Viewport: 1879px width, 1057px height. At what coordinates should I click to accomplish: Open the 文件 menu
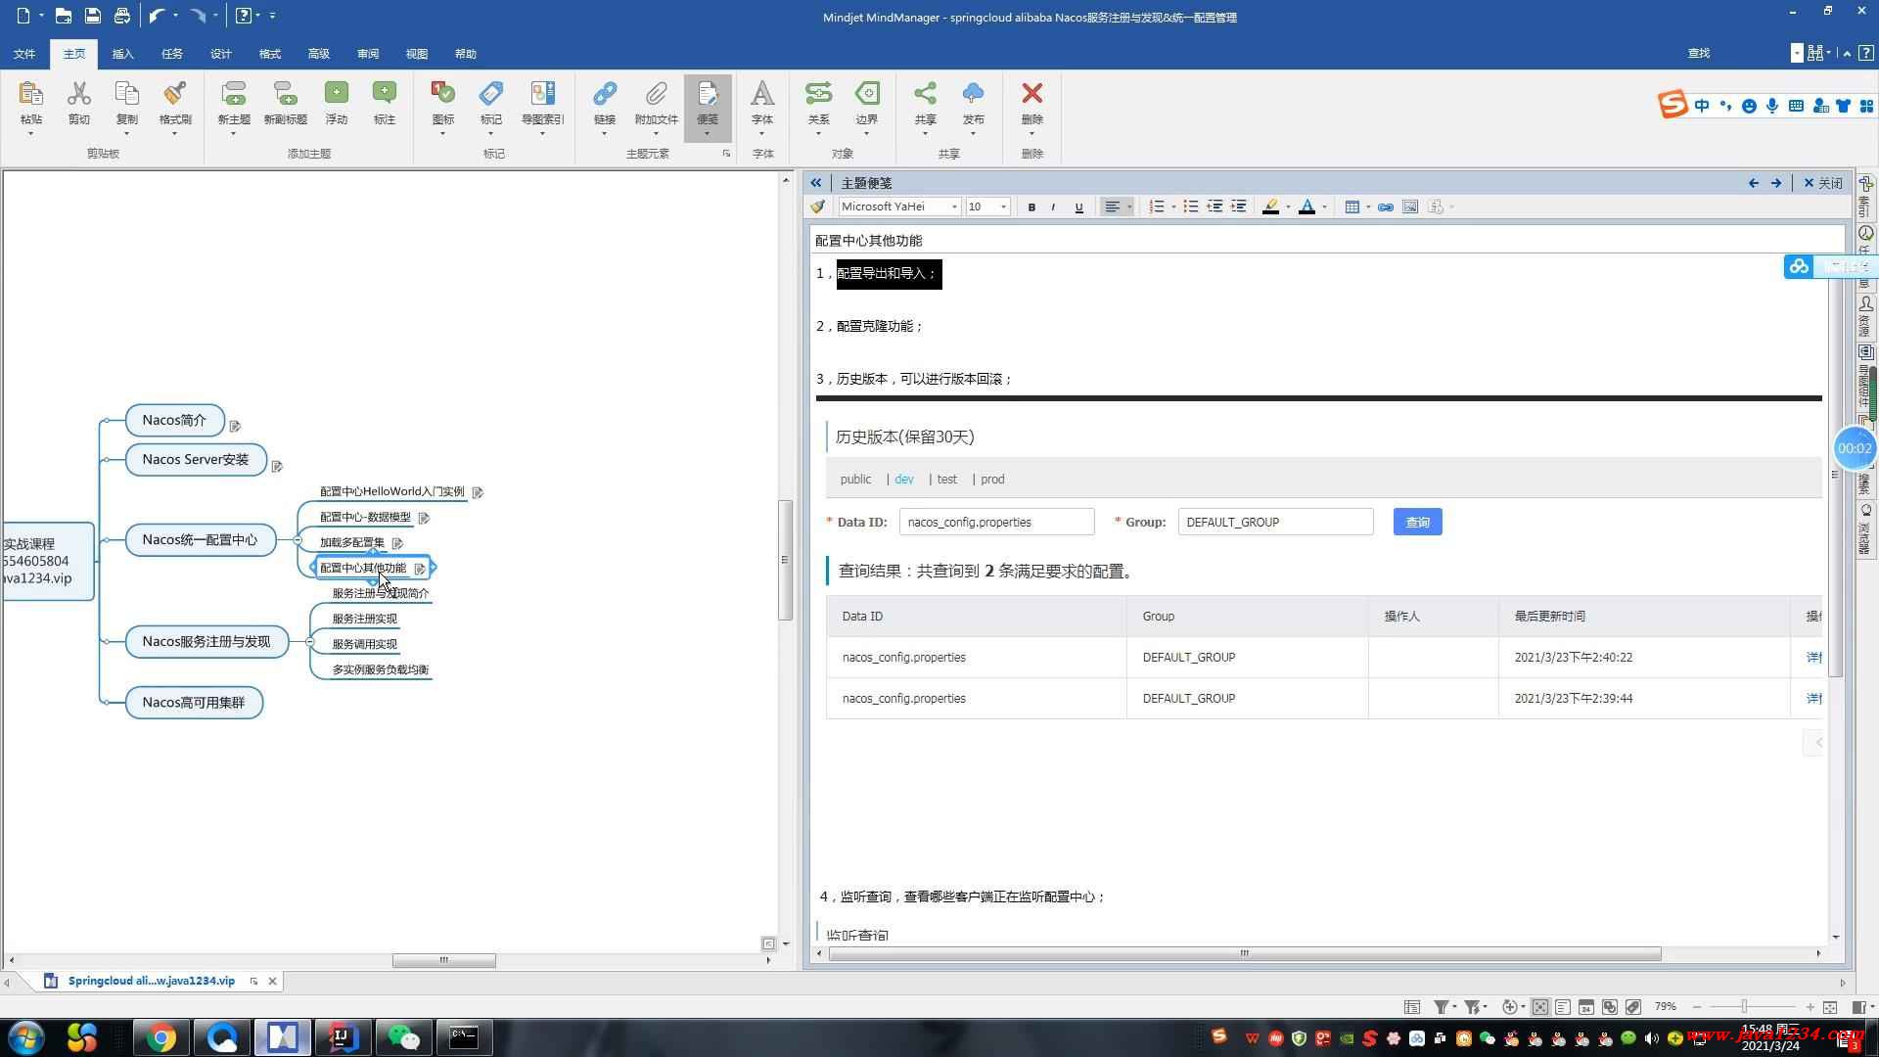pyautogui.click(x=24, y=54)
